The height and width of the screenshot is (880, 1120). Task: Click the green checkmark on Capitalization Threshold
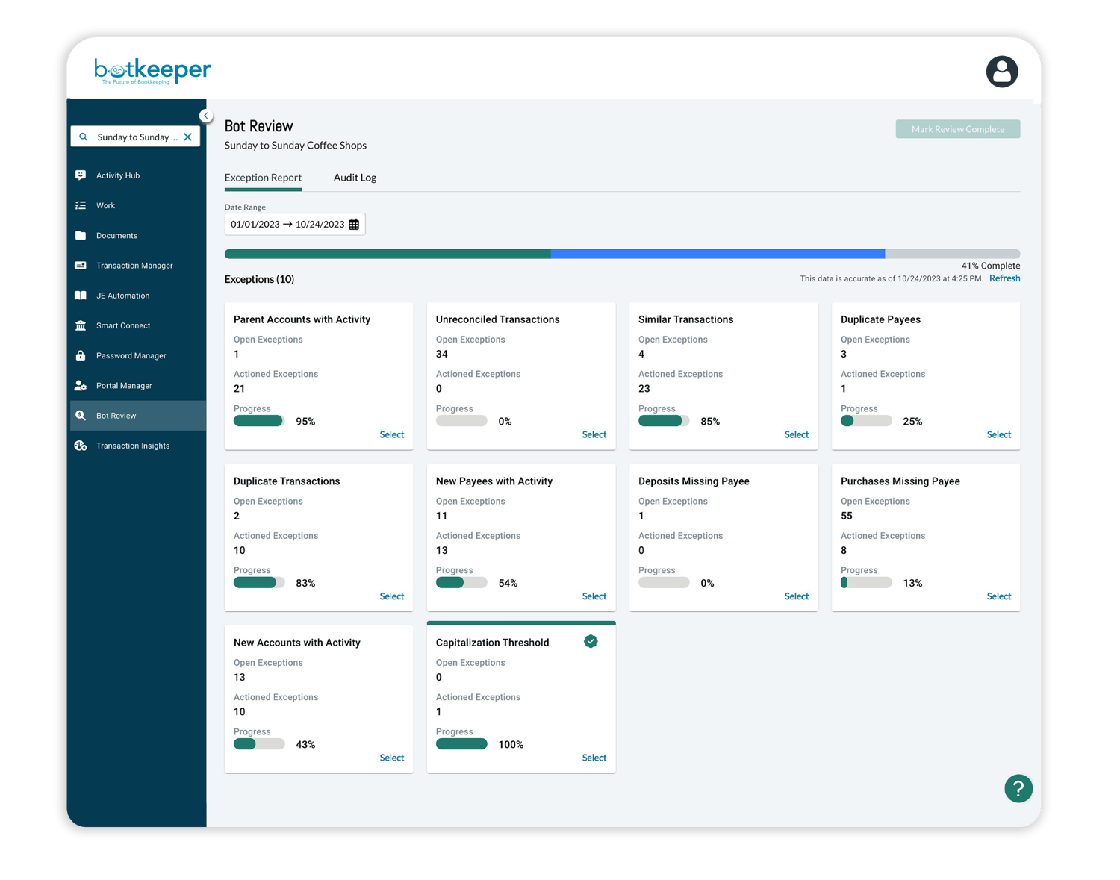pos(591,641)
